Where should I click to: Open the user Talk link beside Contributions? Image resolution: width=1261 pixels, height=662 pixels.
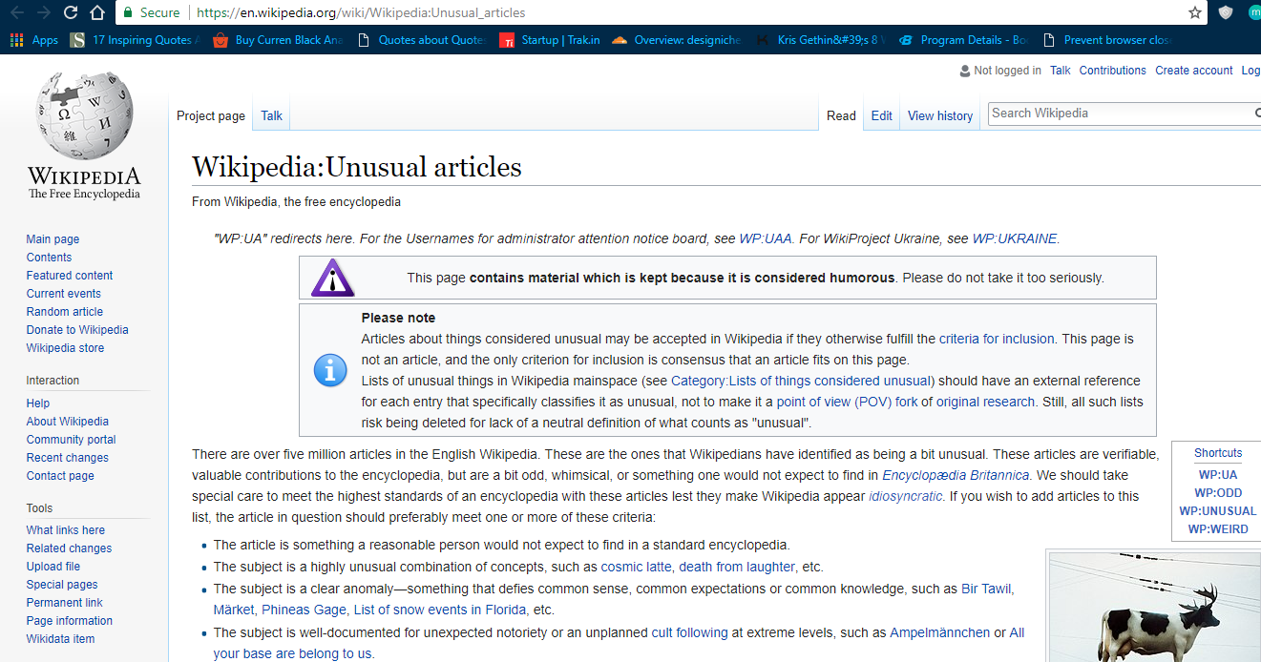(1061, 71)
